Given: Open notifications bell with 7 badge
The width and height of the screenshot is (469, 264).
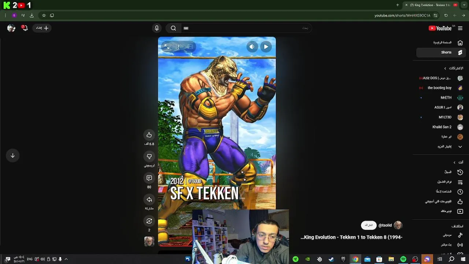Looking at the screenshot, I should pos(25,28).
